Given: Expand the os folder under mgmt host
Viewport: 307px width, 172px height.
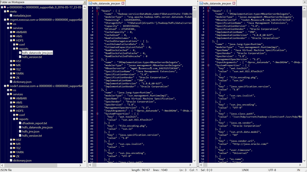Looking at the screenshot, I should click(8, 24).
